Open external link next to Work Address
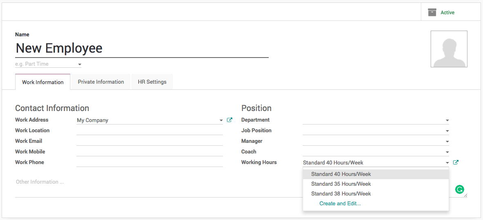The width and height of the screenshot is (483, 220). click(230, 120)
